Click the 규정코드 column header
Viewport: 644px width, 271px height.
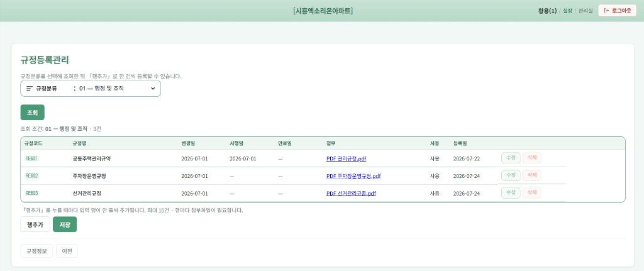[x=34, y=143]
